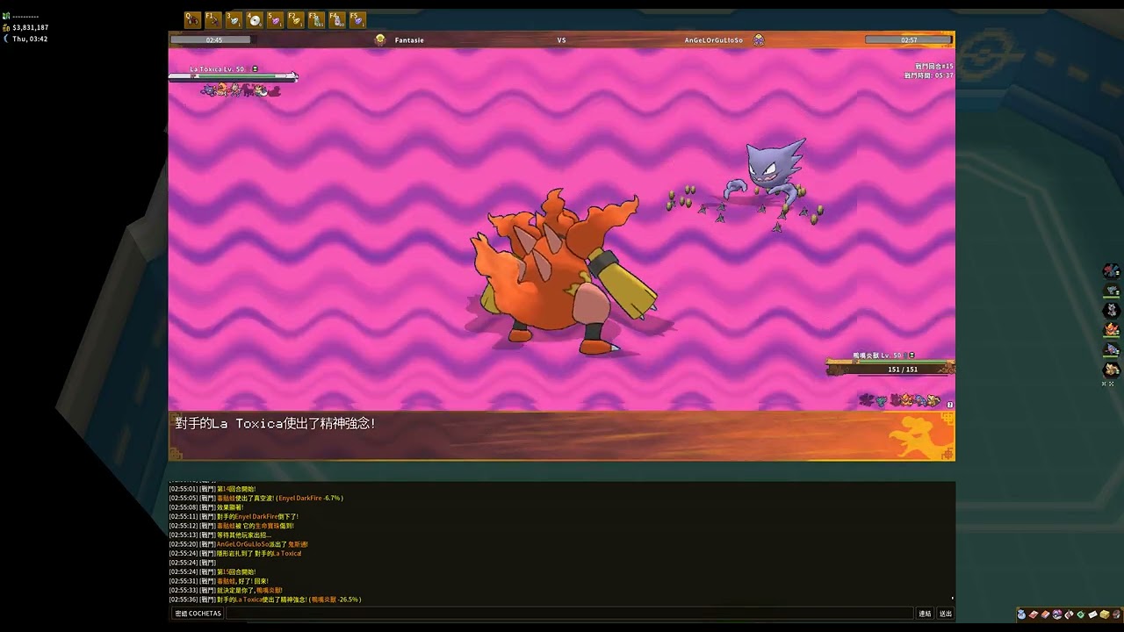Open the second icon in the bottom-right menu bar
This screenshot has width=1124, height=632.
[1034, 614]
